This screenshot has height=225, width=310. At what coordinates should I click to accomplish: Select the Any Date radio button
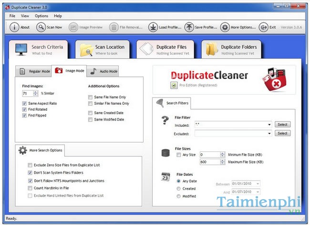click(x=178, y=181)
